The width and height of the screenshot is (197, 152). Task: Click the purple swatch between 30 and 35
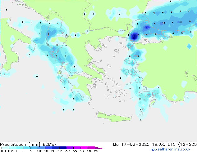click(70, 148)
